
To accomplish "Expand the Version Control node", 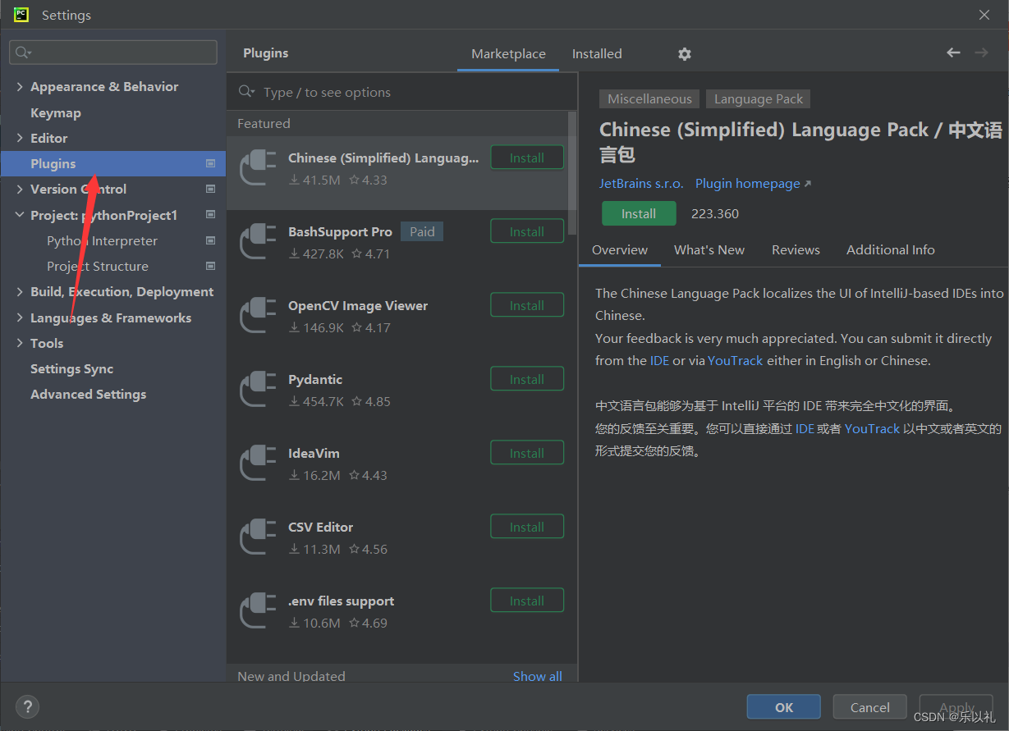I will 20,189.
